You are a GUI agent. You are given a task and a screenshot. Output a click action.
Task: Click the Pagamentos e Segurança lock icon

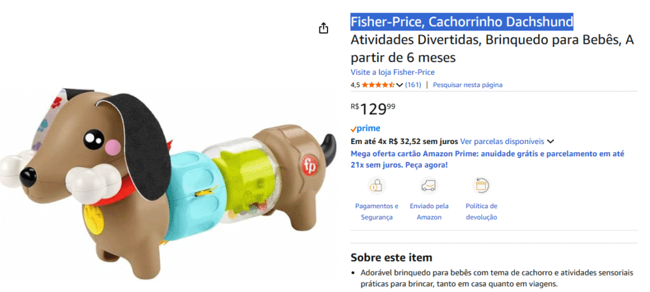click(376, 185)
